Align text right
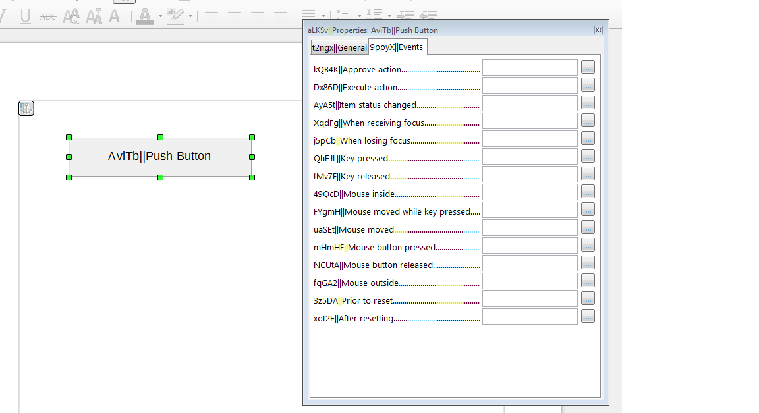Image resolution: width=759 pixels, height=413 pixels. pos(258,16)
